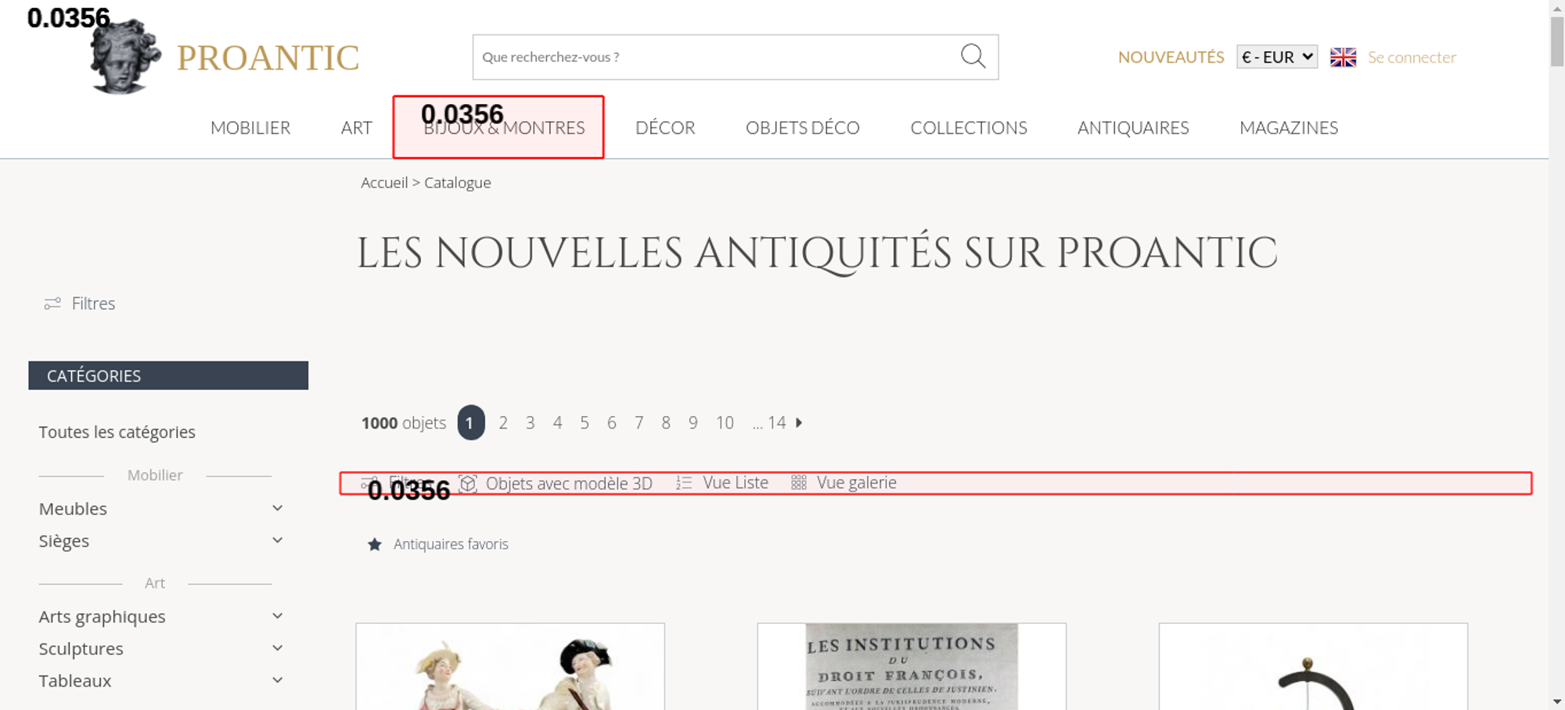
Task: Click the search magnifier icon
Action: coord(973,56)
